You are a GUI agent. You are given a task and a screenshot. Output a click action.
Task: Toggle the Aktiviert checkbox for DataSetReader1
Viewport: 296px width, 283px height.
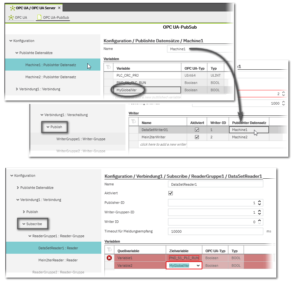pyautogui.click(x=171, y=193)
